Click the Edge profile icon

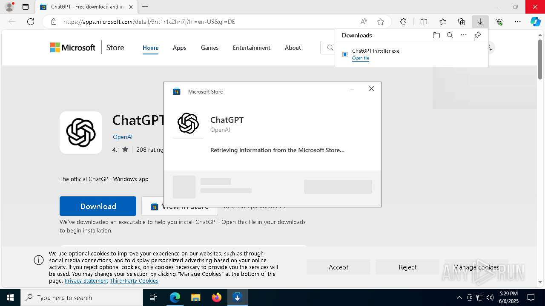pyautogui.click(x=9, y=7)
